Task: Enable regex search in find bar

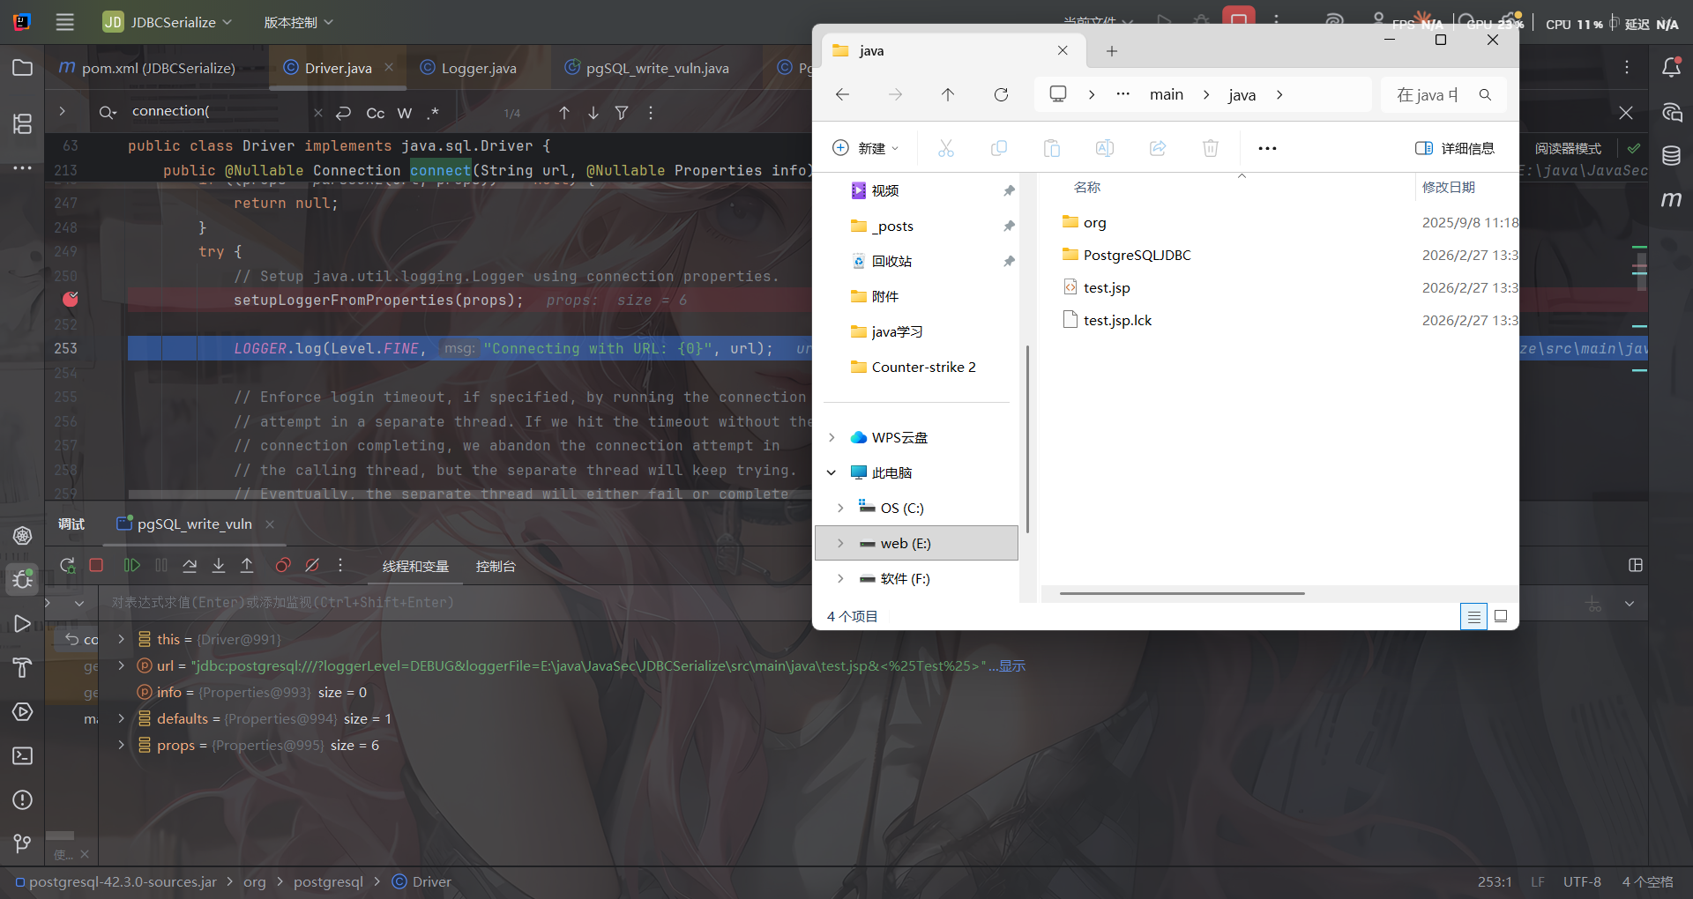Action: (432, 113)
